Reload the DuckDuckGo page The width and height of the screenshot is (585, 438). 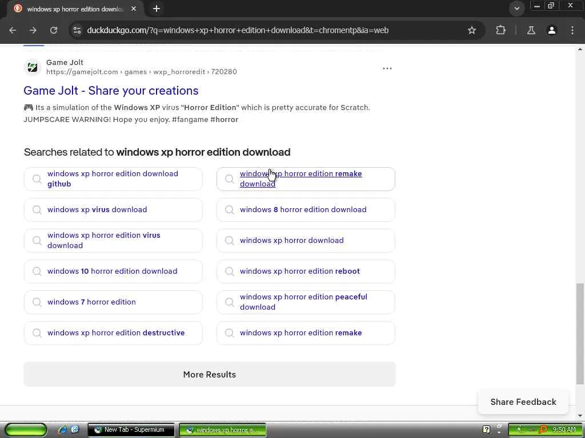click(54, 30)
